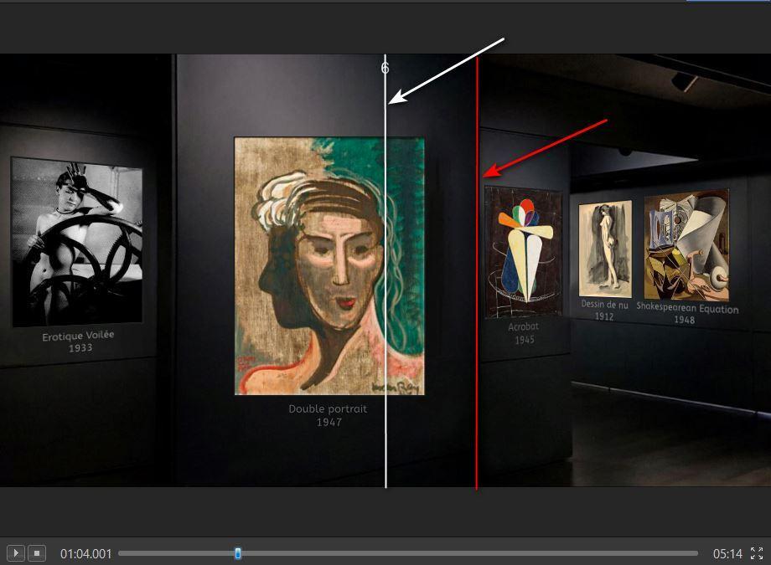
Task: Click the playback position slider handle
Action: (237, 554)
